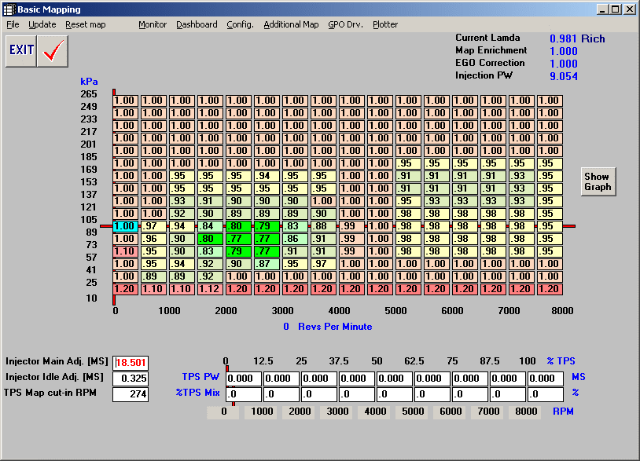
Task: Click the 2000 RPM box in the bottom scale
Action: click(x=300, y=412)
